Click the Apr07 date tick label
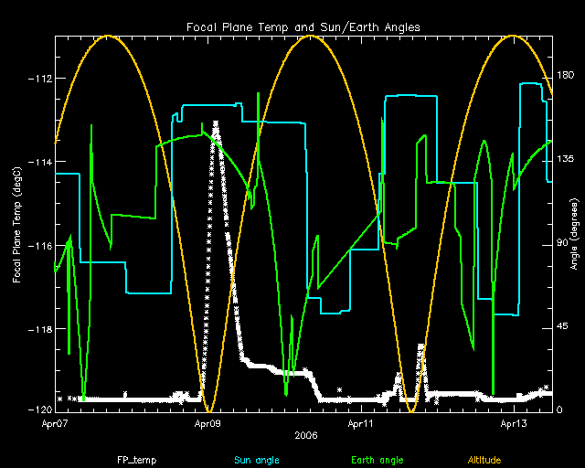585x468 pixels. (55, 424)
